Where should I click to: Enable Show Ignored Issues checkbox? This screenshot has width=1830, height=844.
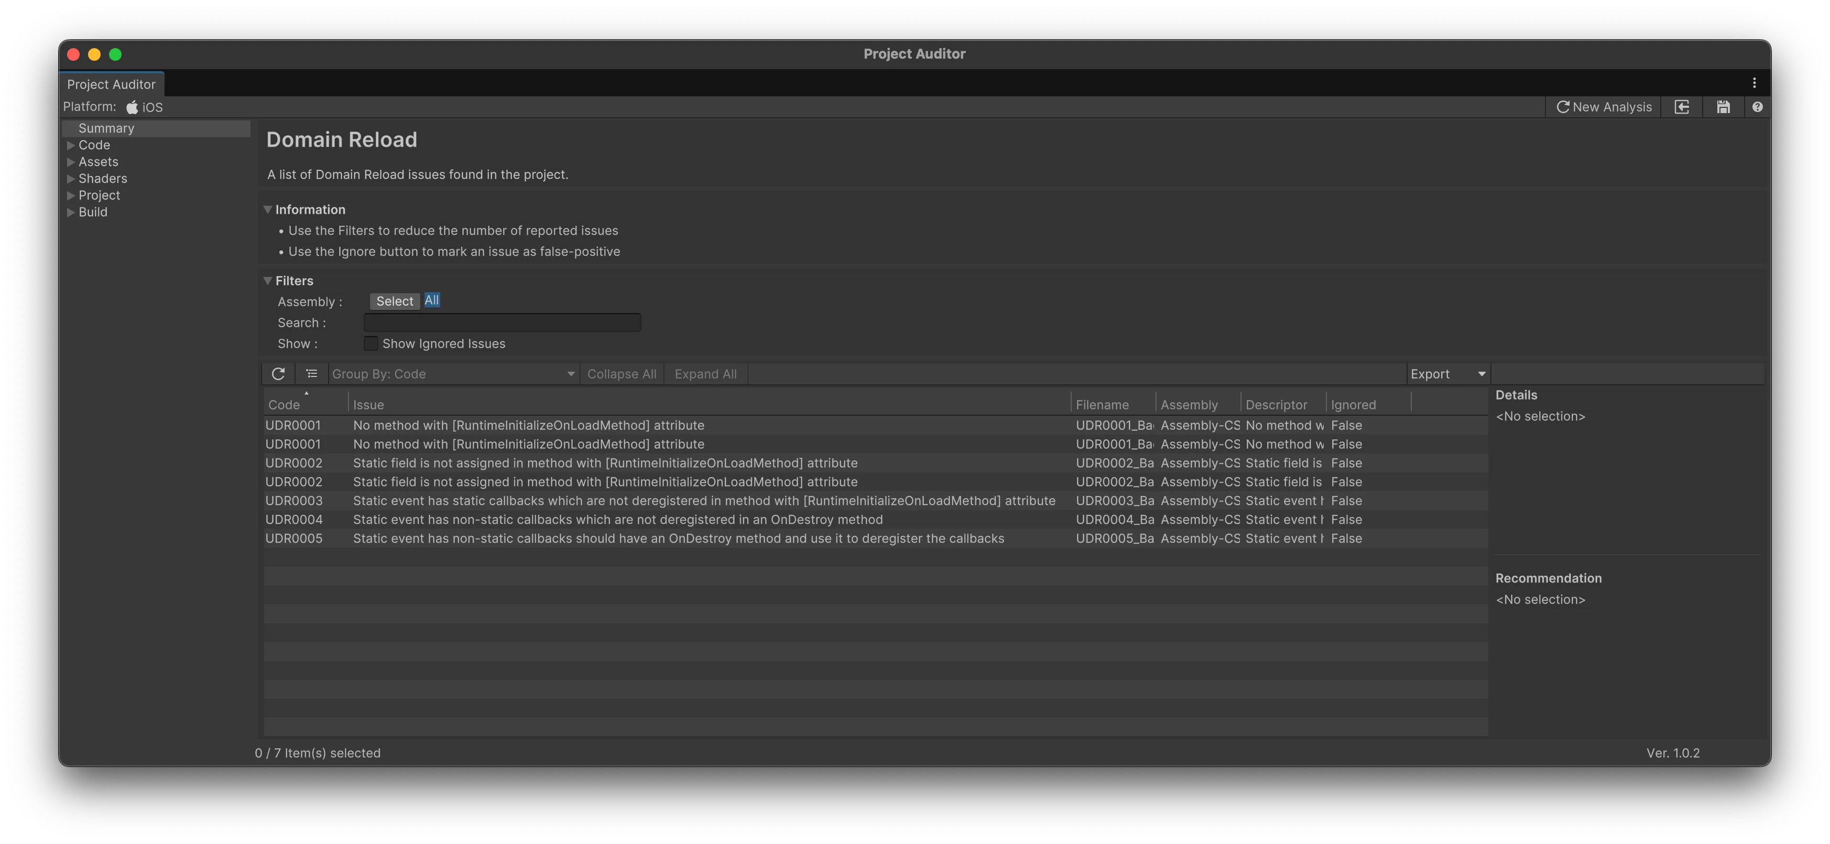click(371, 343)
